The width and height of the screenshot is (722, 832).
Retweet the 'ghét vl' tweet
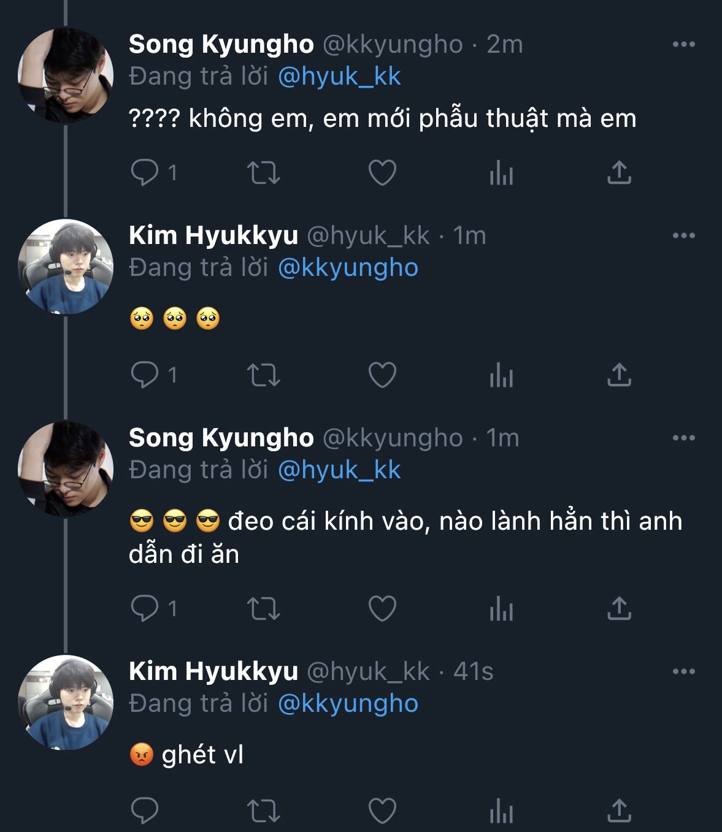pos(263,811)
